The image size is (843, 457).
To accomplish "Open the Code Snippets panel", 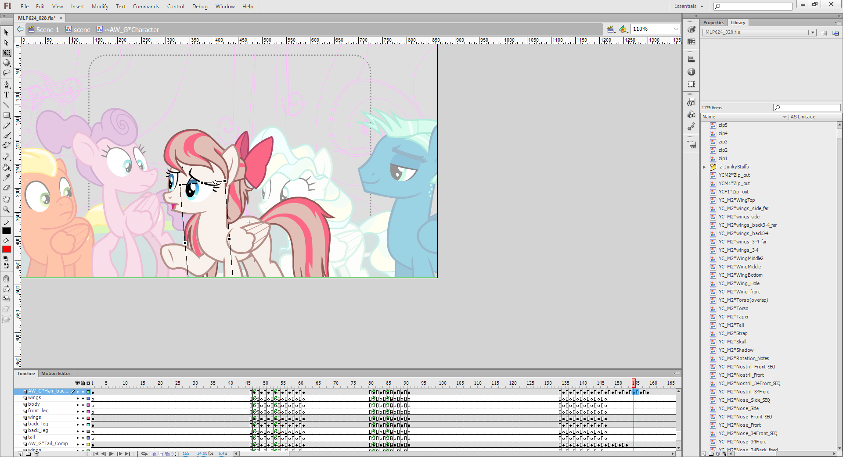I will pyautogui.click(x=692, y=102).
